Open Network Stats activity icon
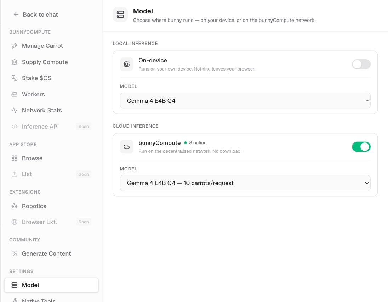Image resolution: width=388 pixels, height=302 pixels. point(15,110)
